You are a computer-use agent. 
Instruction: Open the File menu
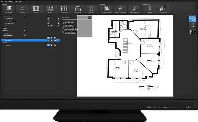pos(2,1)
